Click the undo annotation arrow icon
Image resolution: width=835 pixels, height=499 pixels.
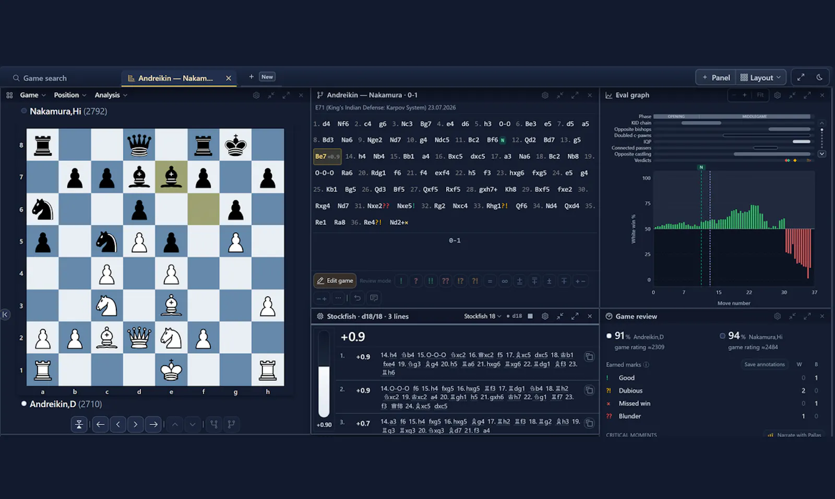pyautogui.click(x=357, y=298)
